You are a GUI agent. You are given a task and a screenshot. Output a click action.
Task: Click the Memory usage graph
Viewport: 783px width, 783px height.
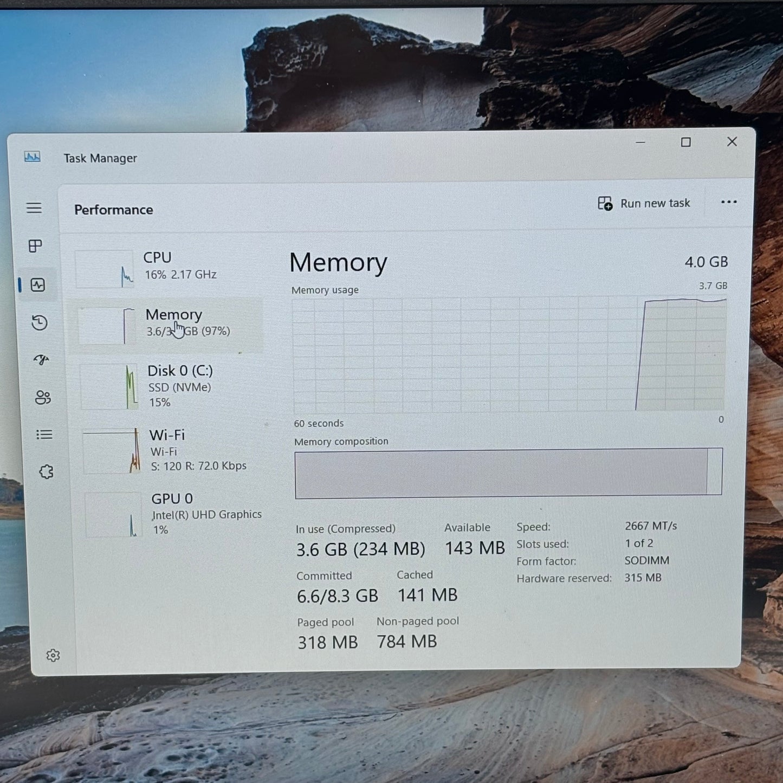[508, 355]
